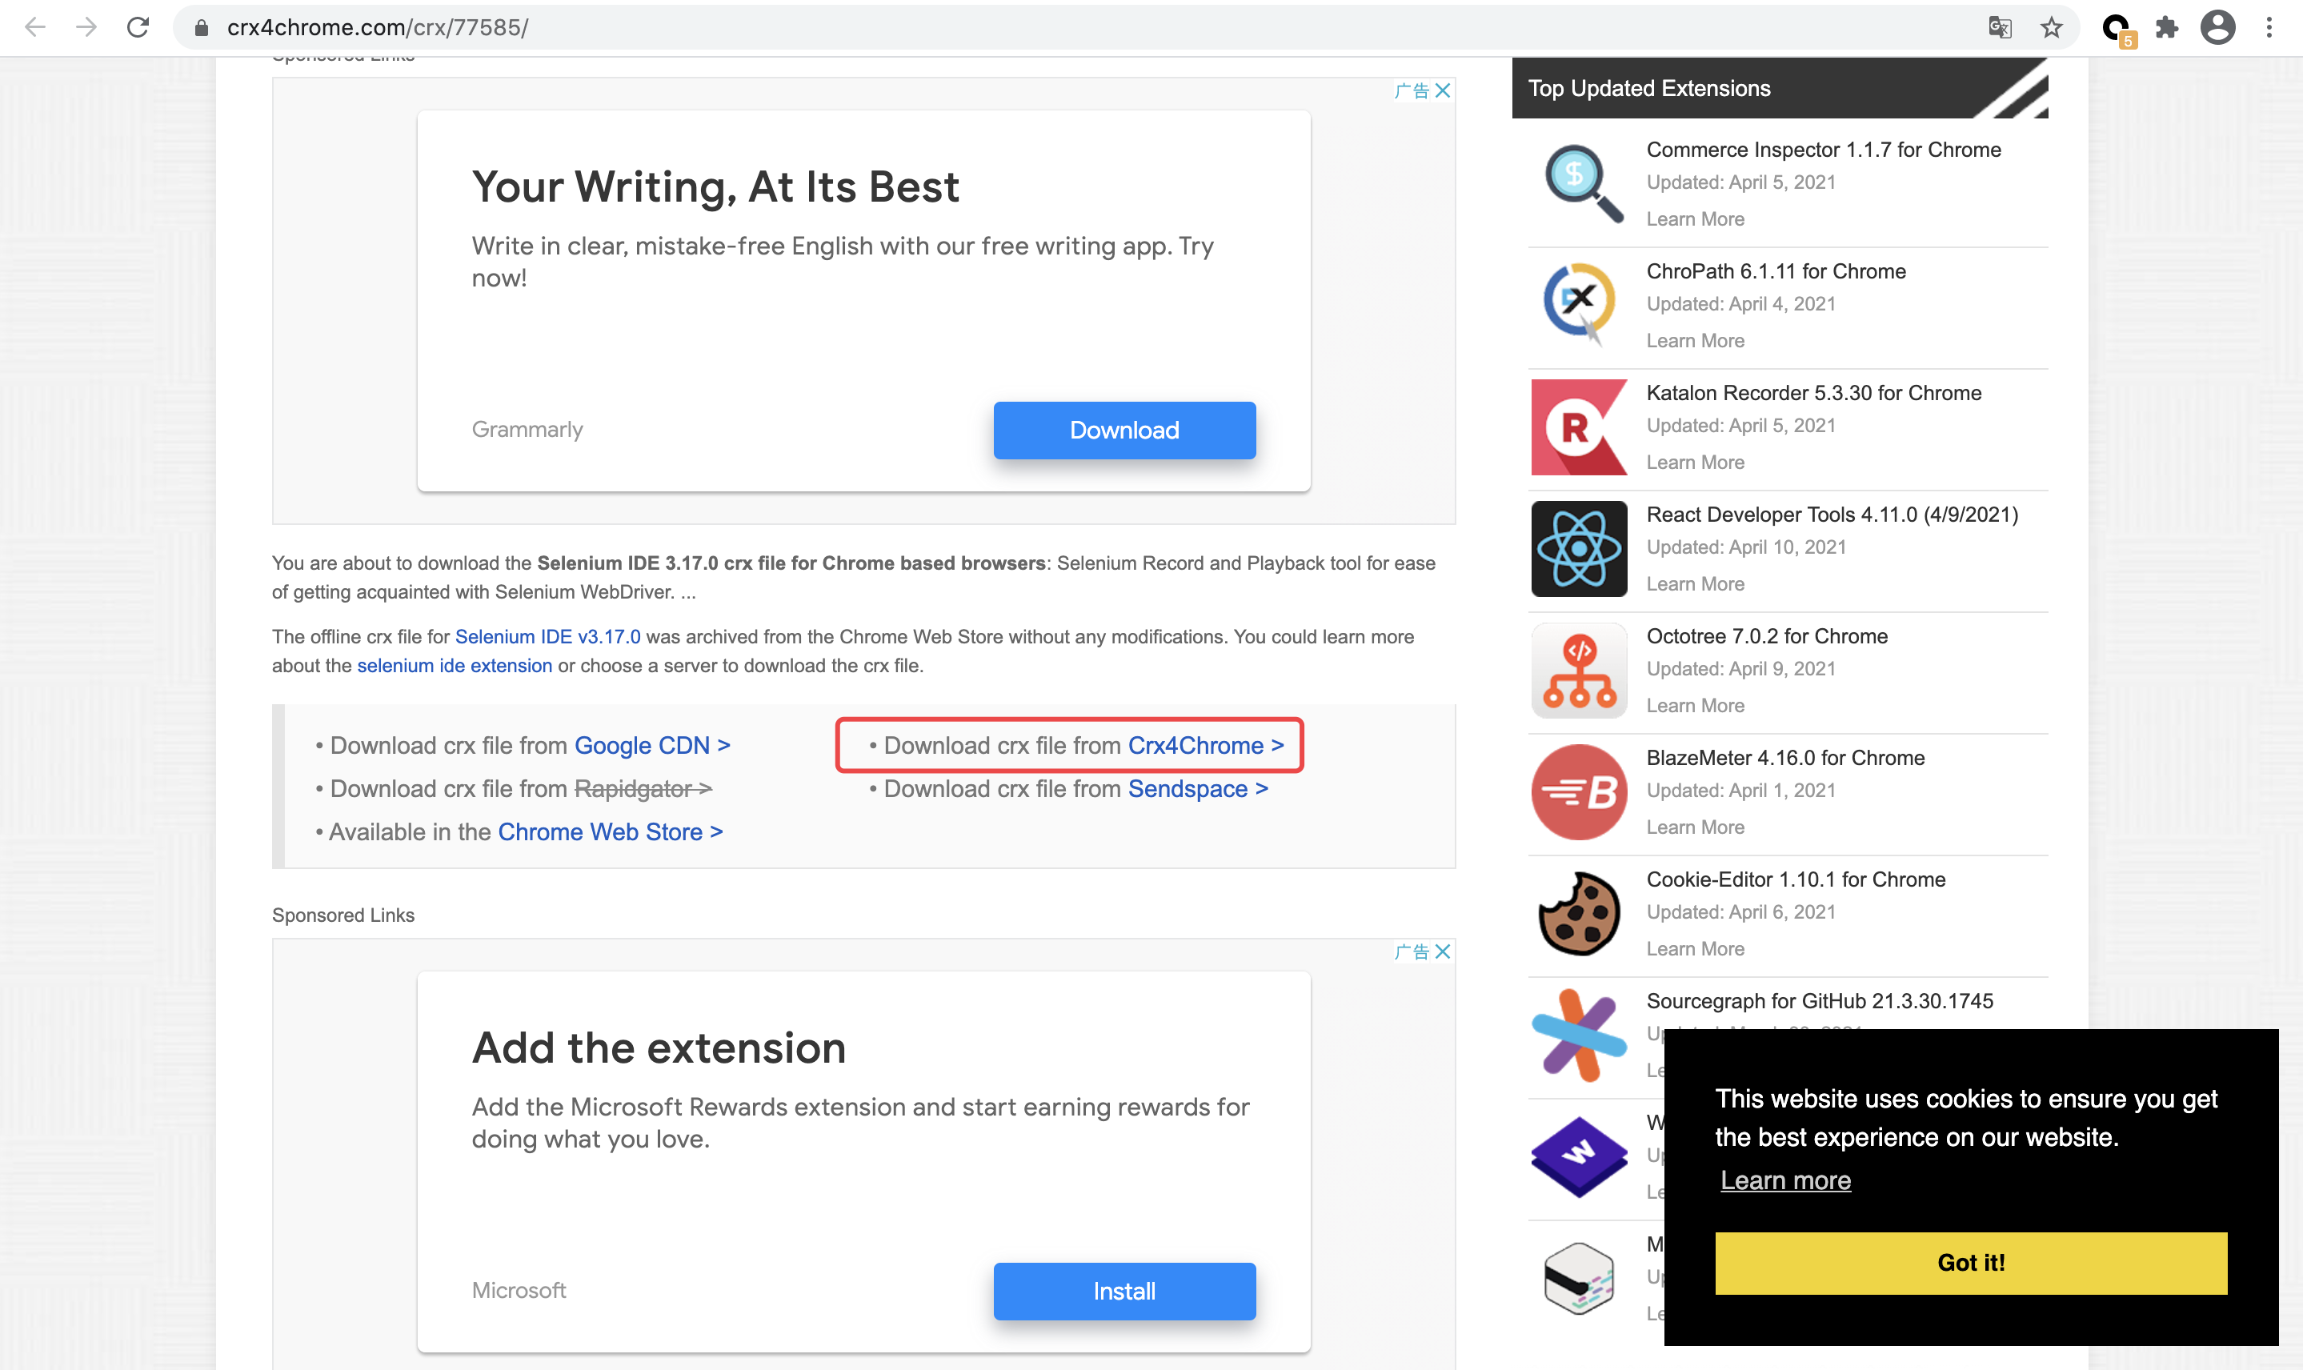Reload the current page
This screenshot has width=2303, height=1370.
(138, 26)
